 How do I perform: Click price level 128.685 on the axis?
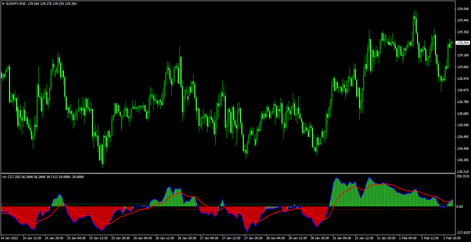(x=463, y=114)
